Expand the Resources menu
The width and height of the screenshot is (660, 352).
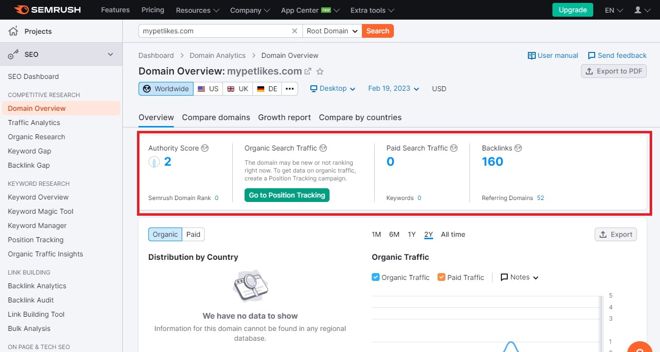[197, 10]
